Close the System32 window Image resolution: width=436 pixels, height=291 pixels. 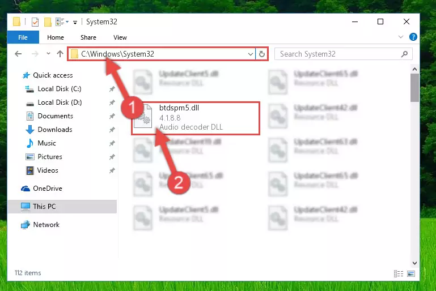[x=407, y=22]
